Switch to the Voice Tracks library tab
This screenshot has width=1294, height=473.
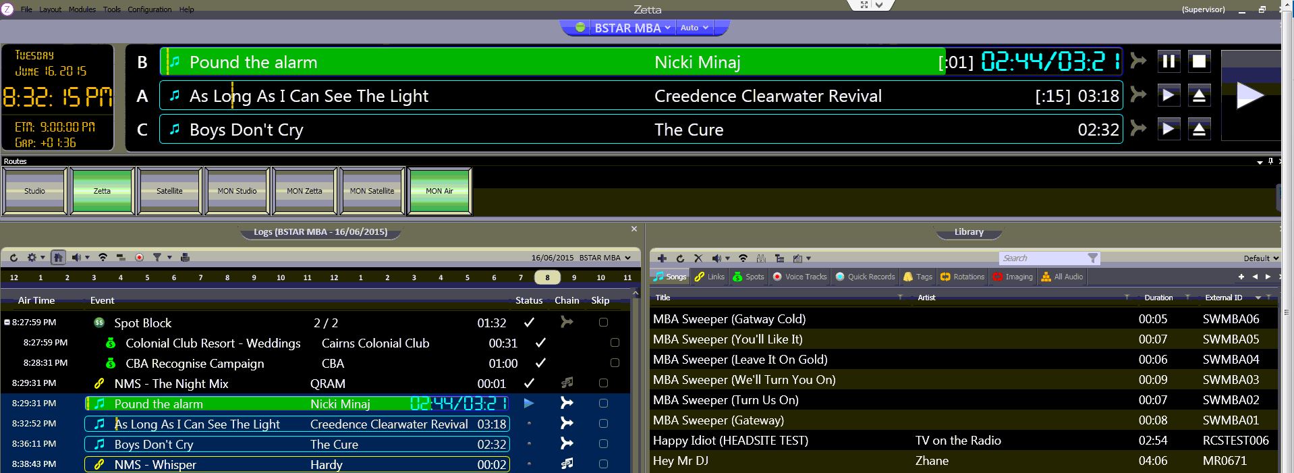799,277
